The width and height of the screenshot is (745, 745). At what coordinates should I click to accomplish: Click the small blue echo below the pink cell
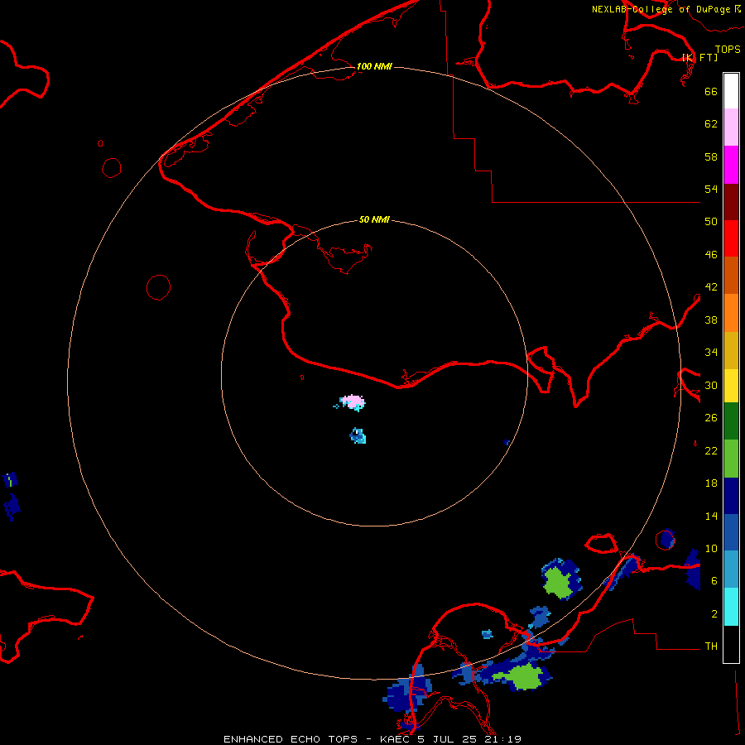click(x=358, y=435)
